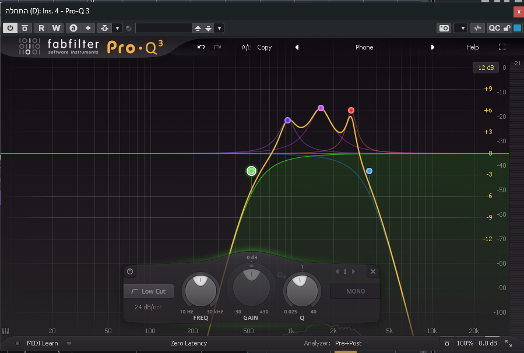Screen dimensions: 524x353
Task: Click the resize interface icon at bottom right
Action: (x=508, y=343)
